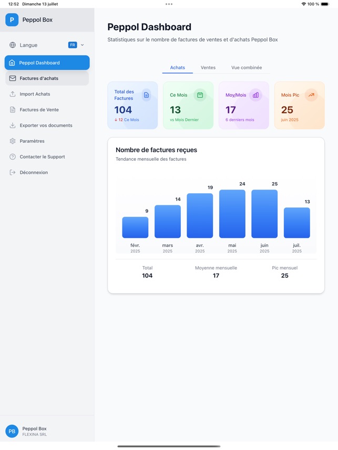338x450 pixels.
Task: Click the Total 104 summary value
Action: [147, 276]
